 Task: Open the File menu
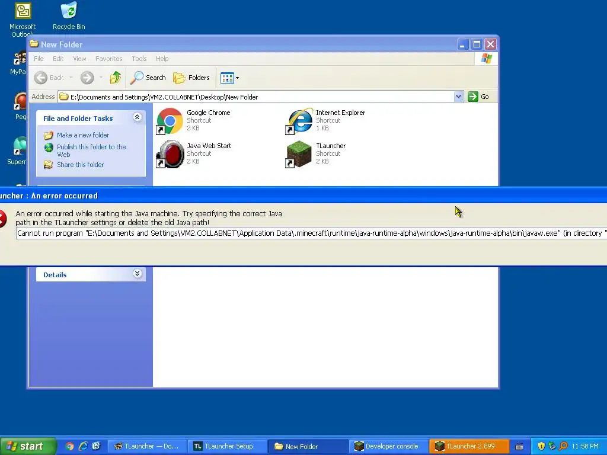click(x=39, y=59)
